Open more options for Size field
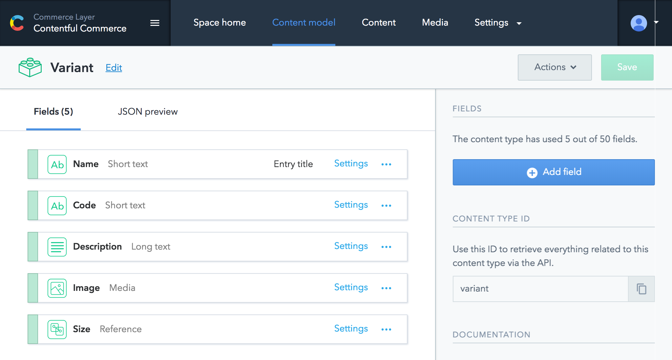 click(x=386, y=330)
